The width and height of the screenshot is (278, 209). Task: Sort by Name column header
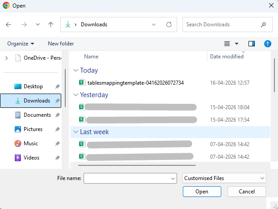tap(91, 57)
